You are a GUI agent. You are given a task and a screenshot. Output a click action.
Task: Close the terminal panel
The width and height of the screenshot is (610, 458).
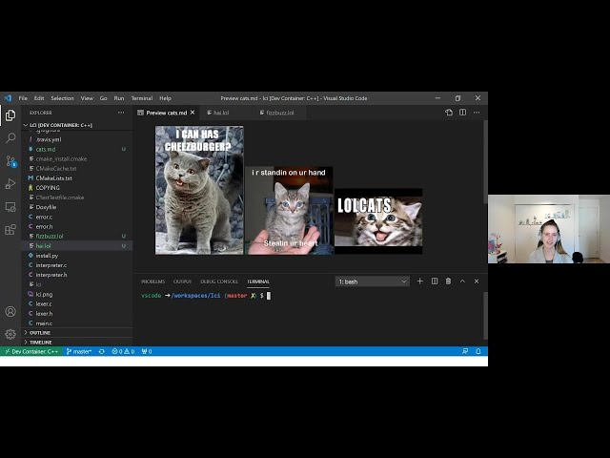tap(477, 281)
